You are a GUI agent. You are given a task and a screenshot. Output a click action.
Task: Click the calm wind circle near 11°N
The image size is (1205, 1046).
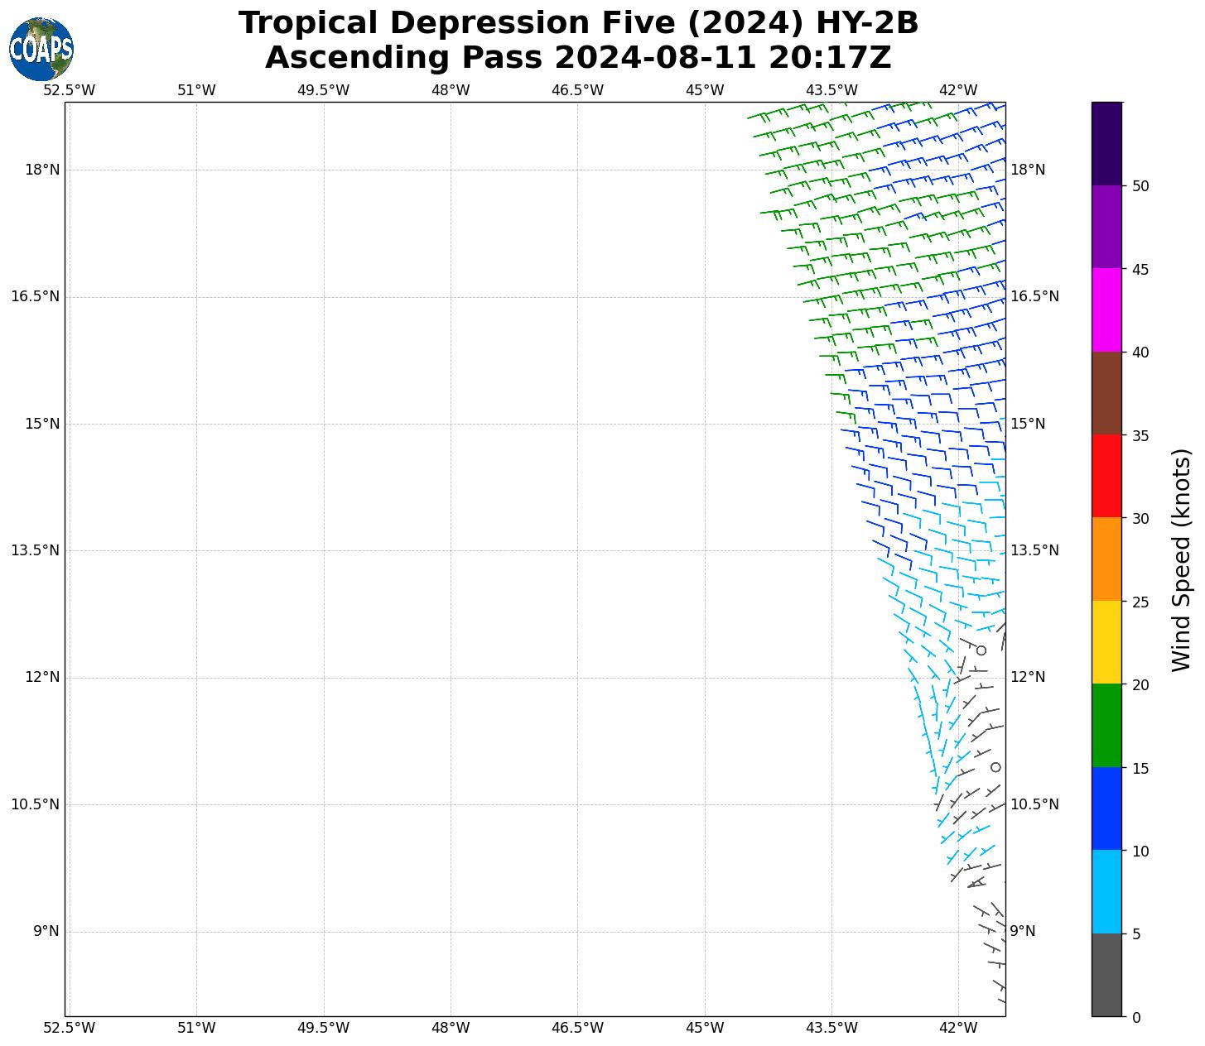tap(995, 767)
